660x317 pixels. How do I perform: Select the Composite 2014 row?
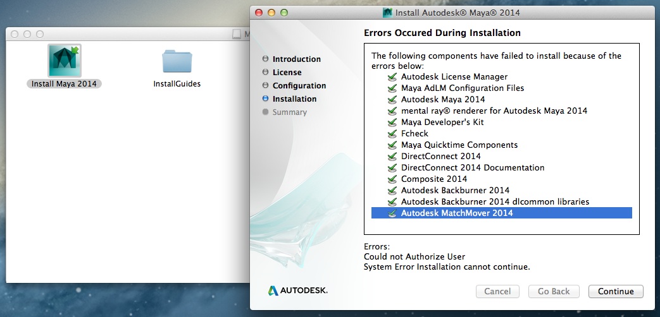(502, 179)
